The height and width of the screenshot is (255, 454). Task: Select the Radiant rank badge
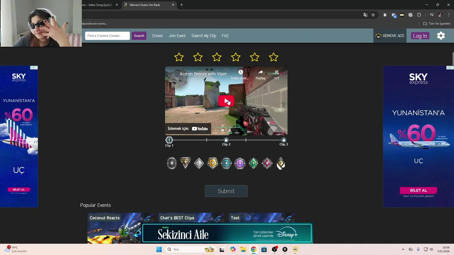click(281, 163)
